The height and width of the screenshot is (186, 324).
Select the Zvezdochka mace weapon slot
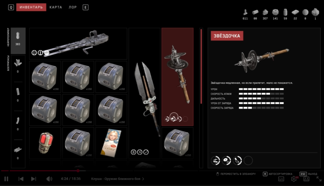click(178, 77)
